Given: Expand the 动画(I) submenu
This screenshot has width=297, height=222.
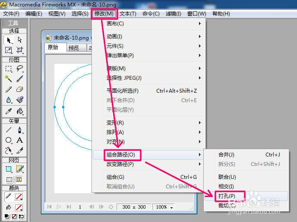Looking at the screenshot, I should (149, 37).
